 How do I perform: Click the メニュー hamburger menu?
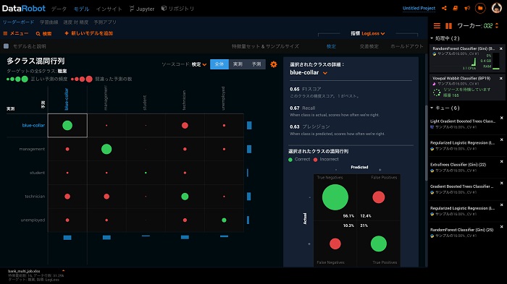click(15, 33)
